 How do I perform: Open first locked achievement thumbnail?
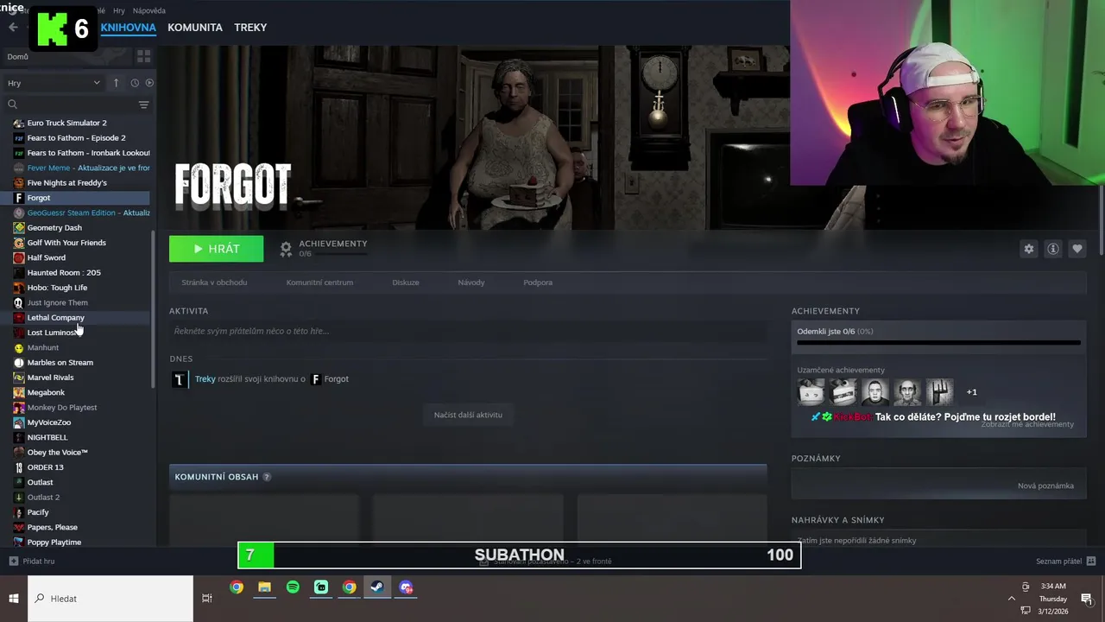811,392
